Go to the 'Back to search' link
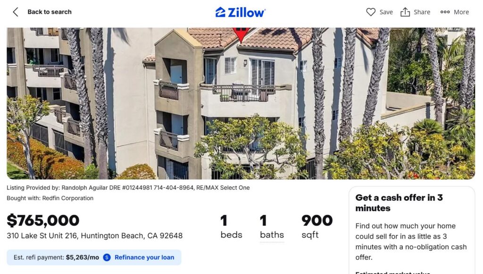 (x=50, y=12)
